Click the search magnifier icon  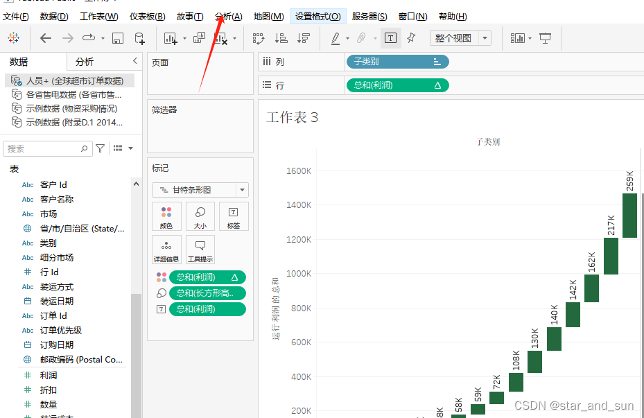tap(84, 148)
